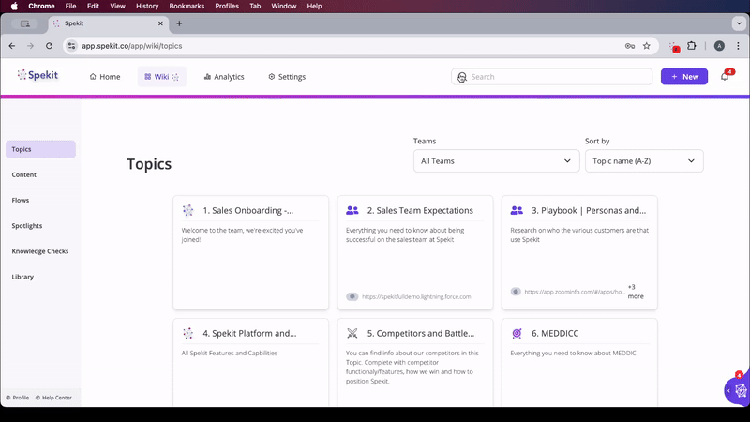Click the Spekit Platform topic icon
The height and width of the screenshot is (422, 750).
188,334
